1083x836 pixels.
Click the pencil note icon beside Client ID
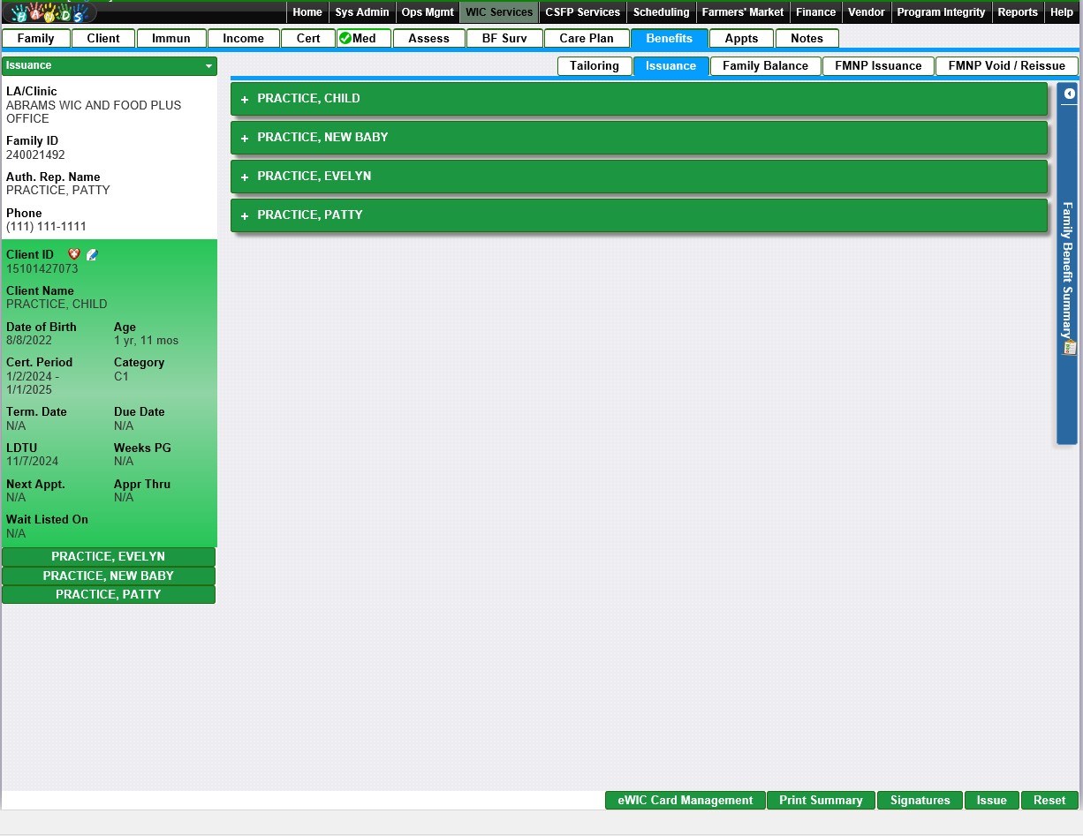[x=92, y=254]
